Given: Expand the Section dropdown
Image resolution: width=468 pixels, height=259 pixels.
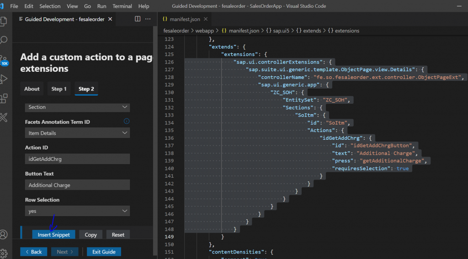Looking at the screenshot, I should point(77,107).
